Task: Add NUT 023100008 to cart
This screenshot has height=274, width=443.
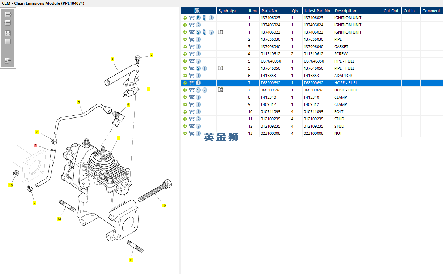Action: click(192, 133)
